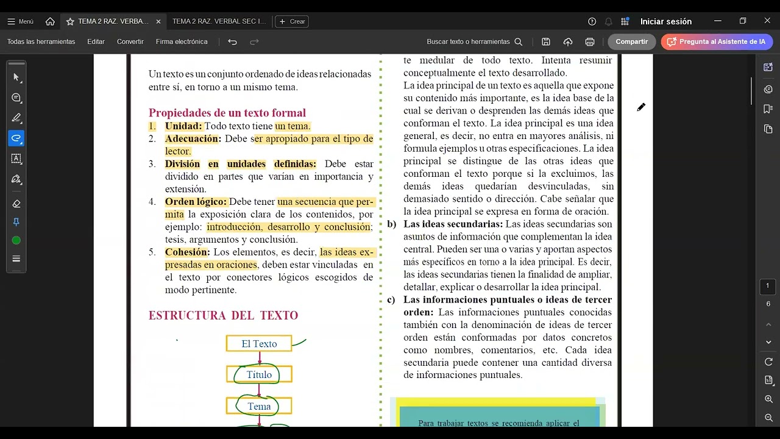780x439 pixels.
Task: Star the first TEMA 2 RAZ. VERBA tab
Action: (x=70, y=21)
